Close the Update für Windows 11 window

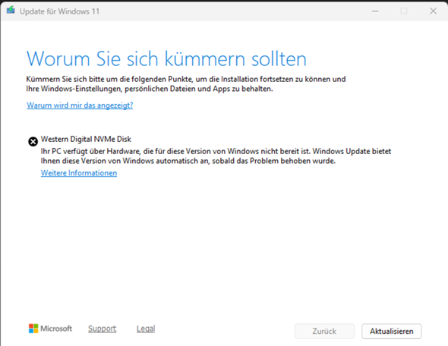point(433,11)
